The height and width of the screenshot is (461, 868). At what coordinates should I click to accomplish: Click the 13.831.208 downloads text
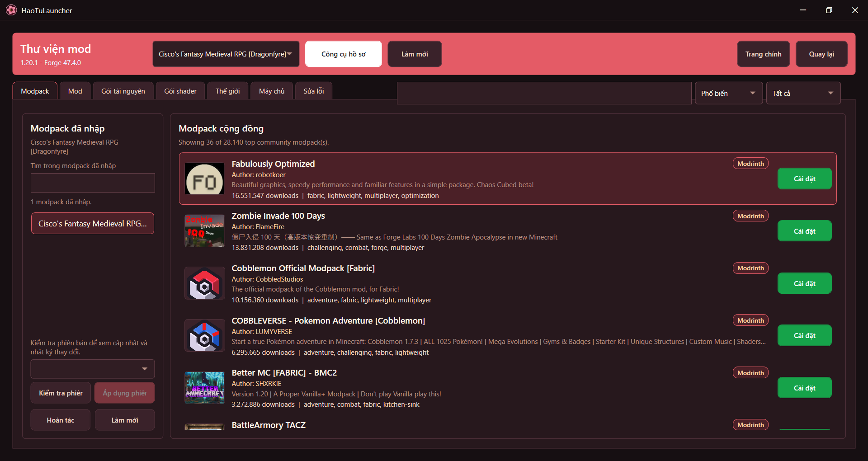(265, 248)
